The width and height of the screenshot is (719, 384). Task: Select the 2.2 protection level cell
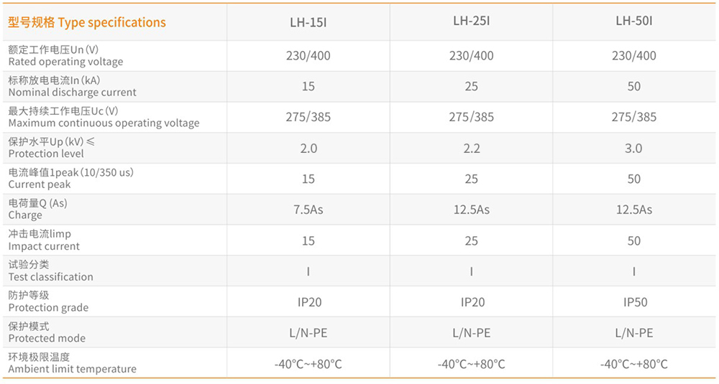[x=472, y=149]
